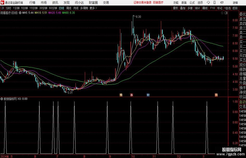Click the 涨 event marker icon
The width and height of the screenshot is (246, 158).
(132, 95)
